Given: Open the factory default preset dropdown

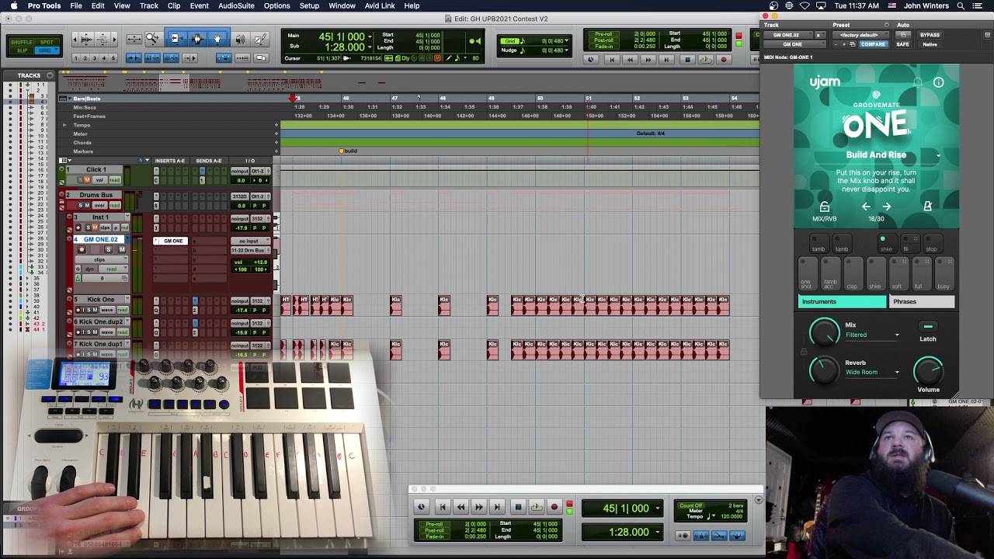Looking at the screenshot, I should tap(861, 35).
